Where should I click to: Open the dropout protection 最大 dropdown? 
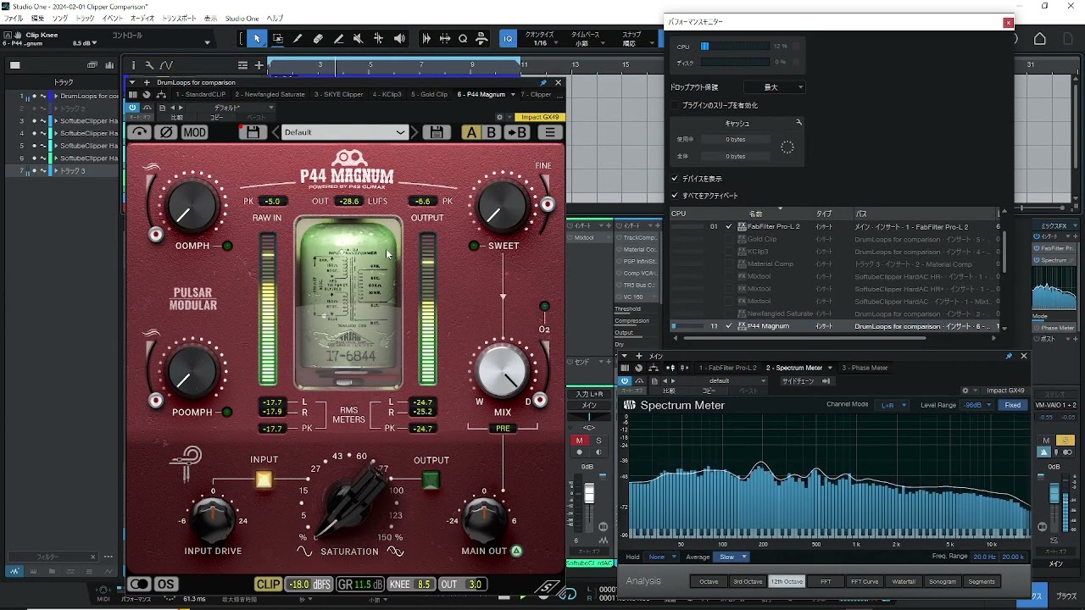point(775,87)
